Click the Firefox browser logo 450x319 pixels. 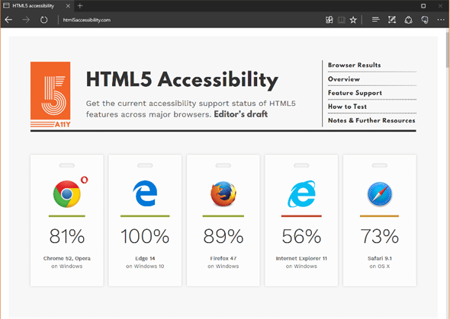[x=223, y=193]
